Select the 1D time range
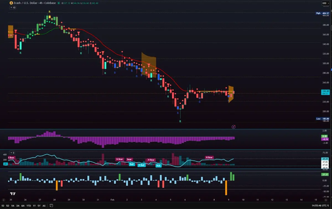 coord(3,206)
